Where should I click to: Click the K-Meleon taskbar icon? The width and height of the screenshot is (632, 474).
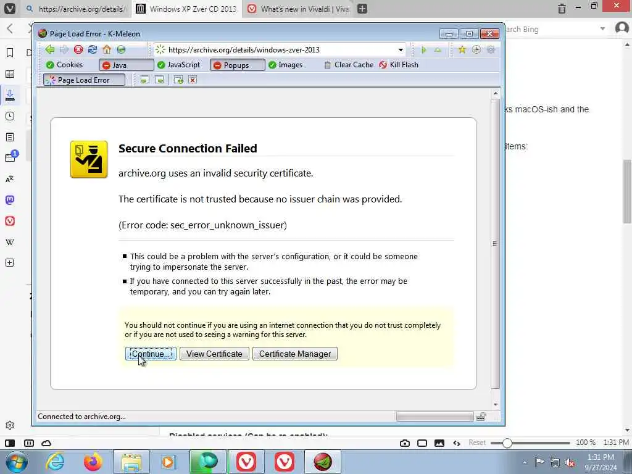click(323, 462)
